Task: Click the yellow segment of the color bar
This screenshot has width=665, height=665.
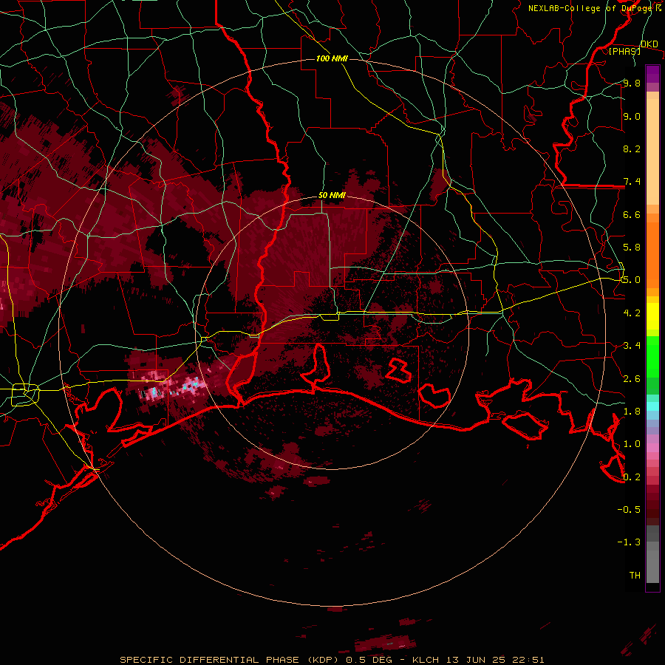Action: (x=652, y=316)
